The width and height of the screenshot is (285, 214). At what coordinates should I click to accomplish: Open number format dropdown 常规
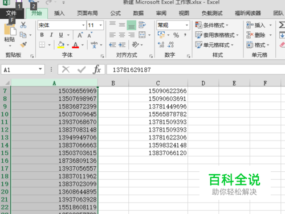[x=186, y=25]
